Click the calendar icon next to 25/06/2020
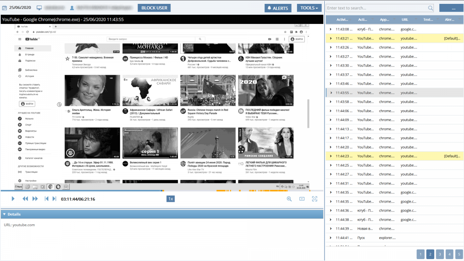The height and width of the screenshot is (261, 464). (x=5, y=8)
